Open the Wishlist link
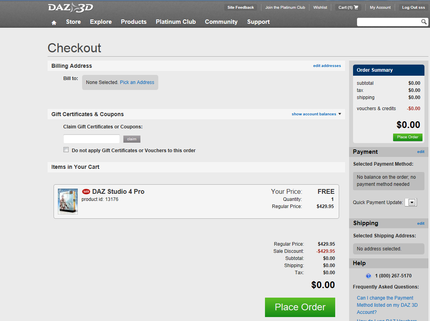Viewport: 430px width, 321px height. click(320, 8)
